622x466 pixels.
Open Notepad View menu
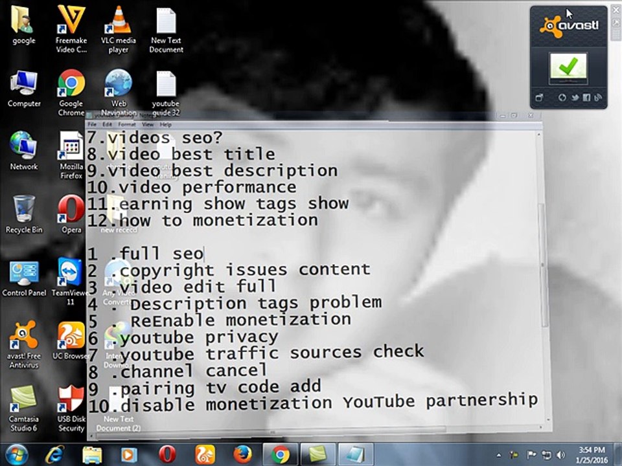point(148,124)
